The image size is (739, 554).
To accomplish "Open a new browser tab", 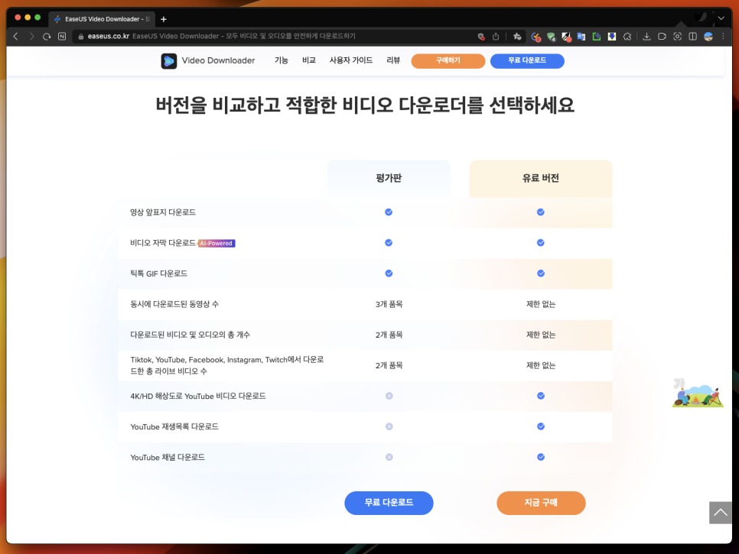I will tap(164, 19).
